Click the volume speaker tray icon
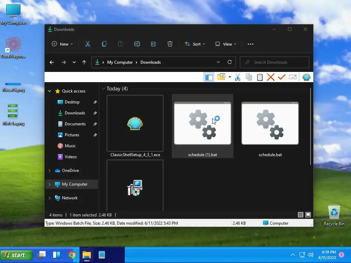 click(x=311, y=255)
